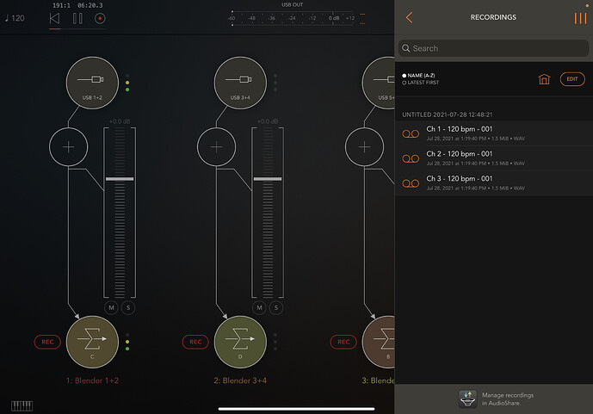Screen dimensions: 593x414
Task: Click the EDIT button in Recordings
Action: coord(571,79)
